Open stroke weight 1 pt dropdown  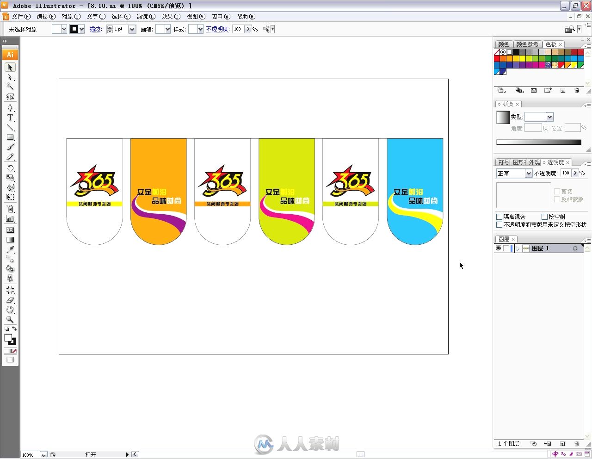[x=132, y=29]
